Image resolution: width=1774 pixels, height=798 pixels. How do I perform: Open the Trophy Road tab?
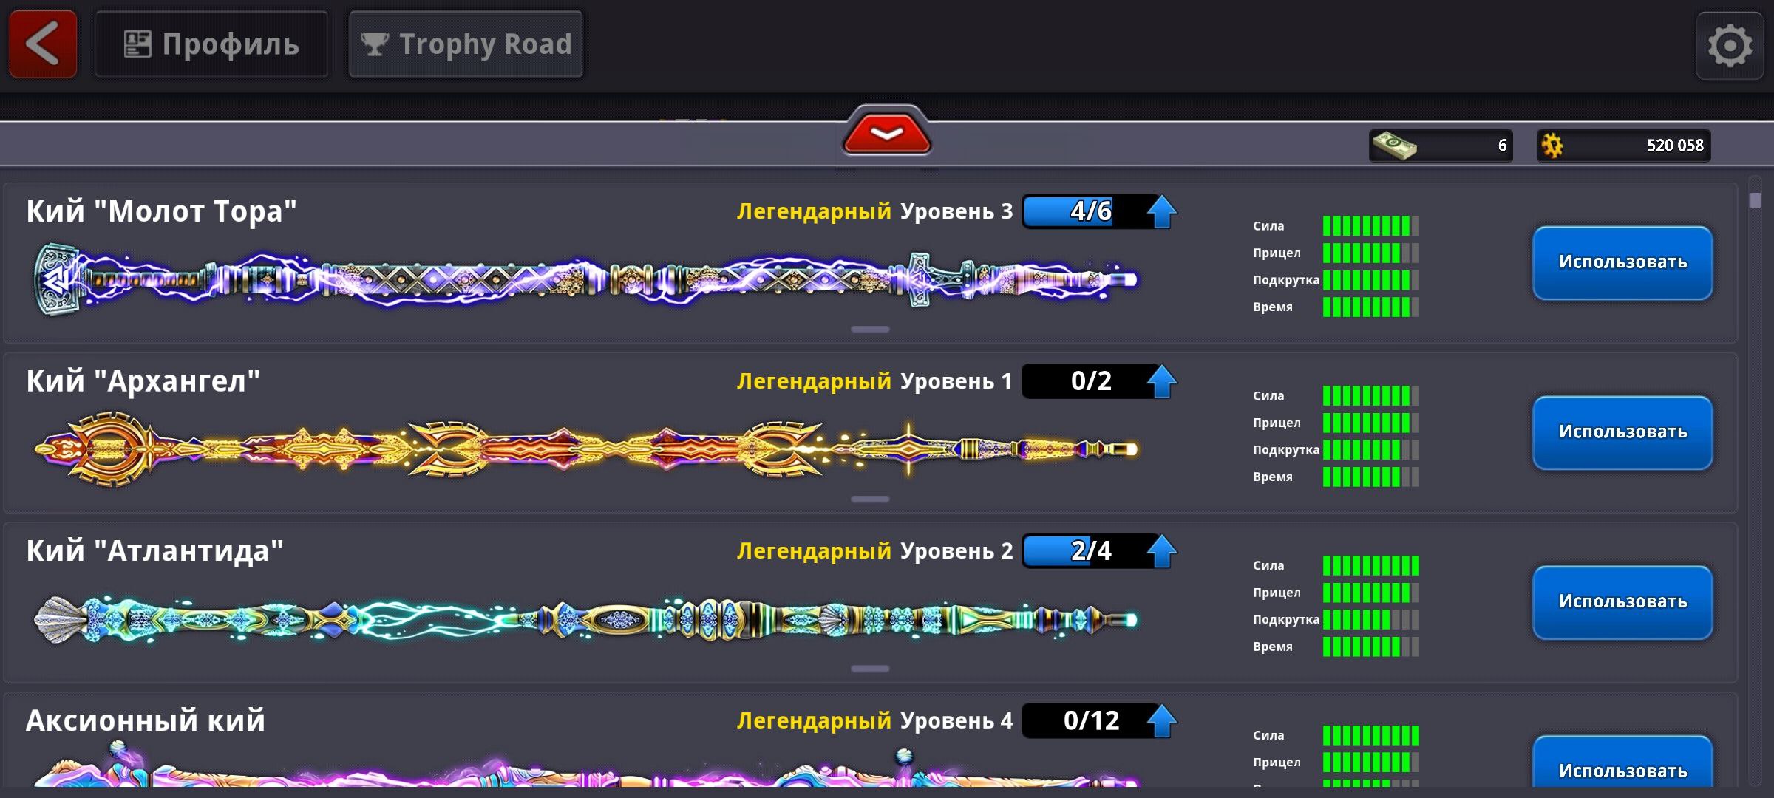coord(466,44)
